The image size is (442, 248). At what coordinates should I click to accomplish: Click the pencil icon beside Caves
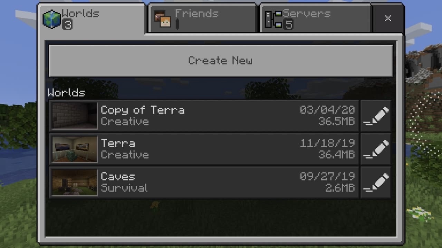[x=376, y=183]
